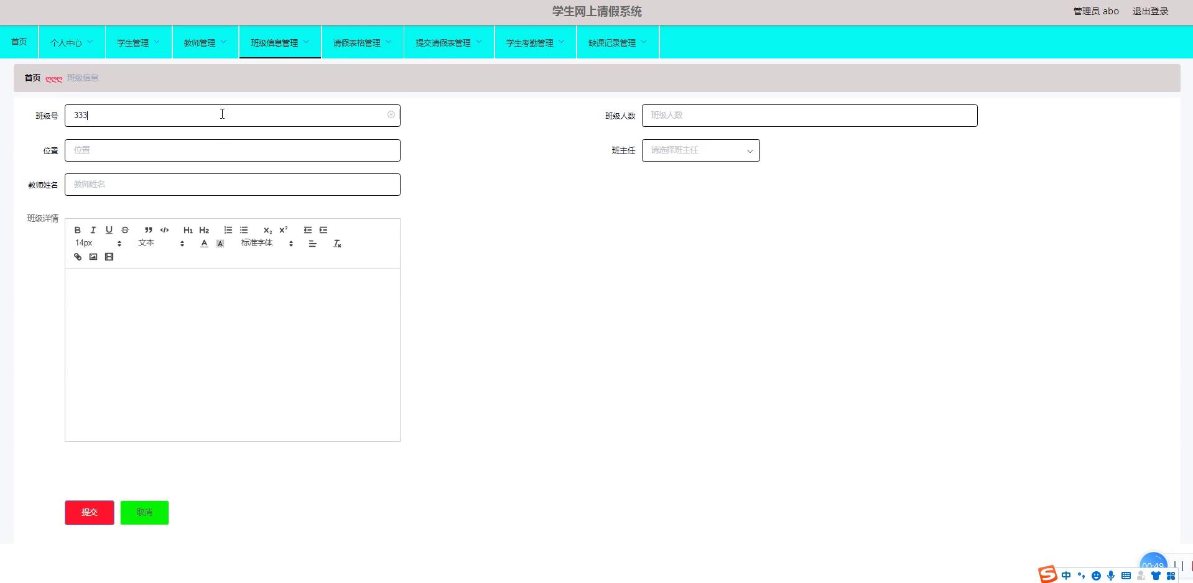Screen dimensions: 1193x583
Task: Insert an image into the editor
Action: (x=93, y=257)
